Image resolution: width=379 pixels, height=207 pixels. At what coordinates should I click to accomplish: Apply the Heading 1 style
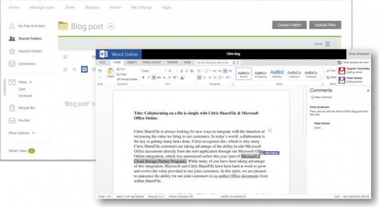pyautogui.click(x=277, y=74)
